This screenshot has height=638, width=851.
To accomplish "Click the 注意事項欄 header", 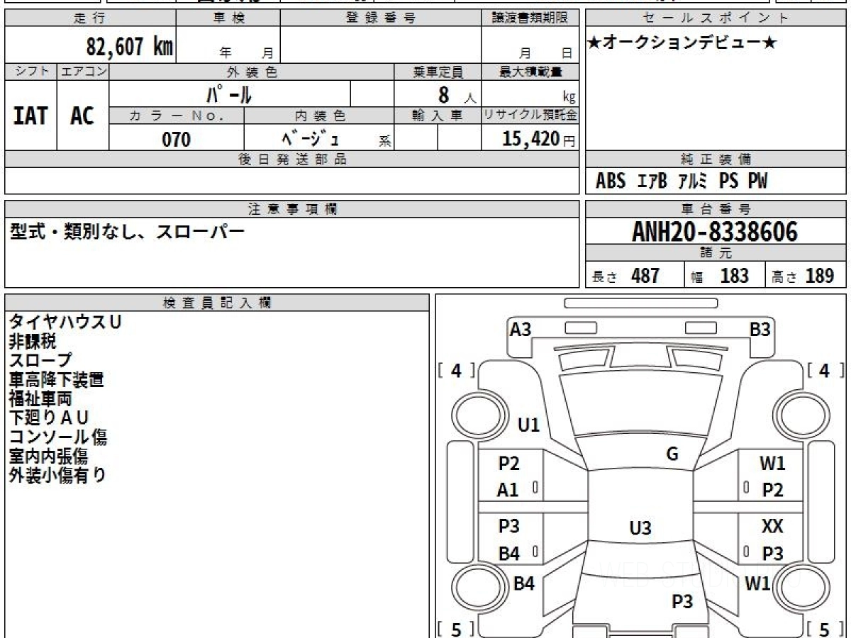I will (x=292, y=209).
